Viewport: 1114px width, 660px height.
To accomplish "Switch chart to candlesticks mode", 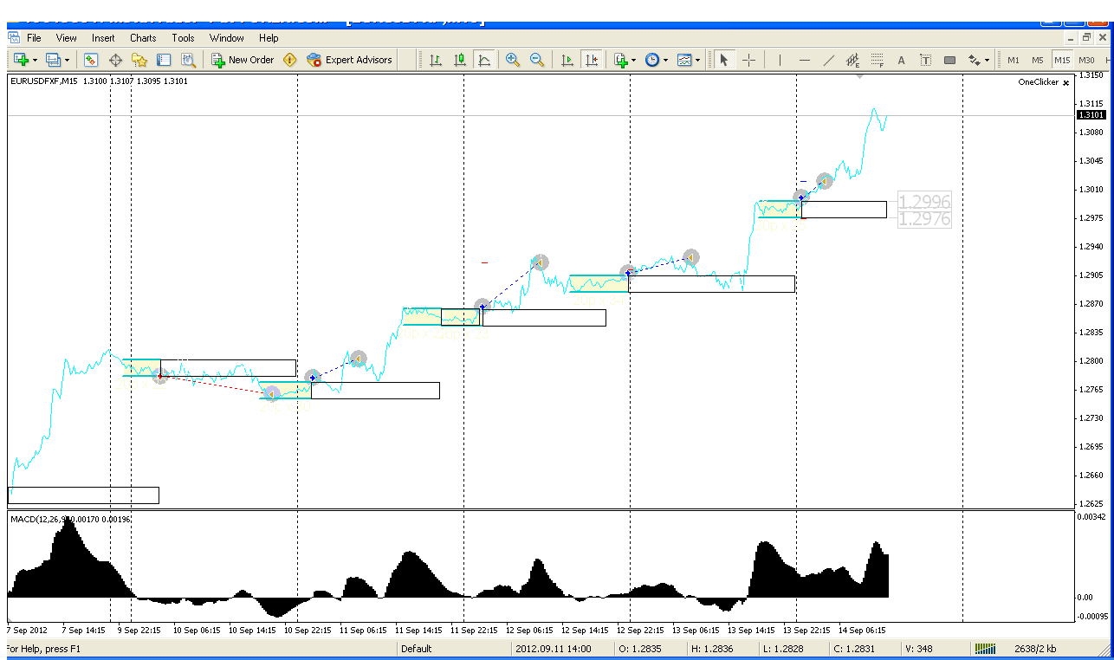I will point(460,60).
